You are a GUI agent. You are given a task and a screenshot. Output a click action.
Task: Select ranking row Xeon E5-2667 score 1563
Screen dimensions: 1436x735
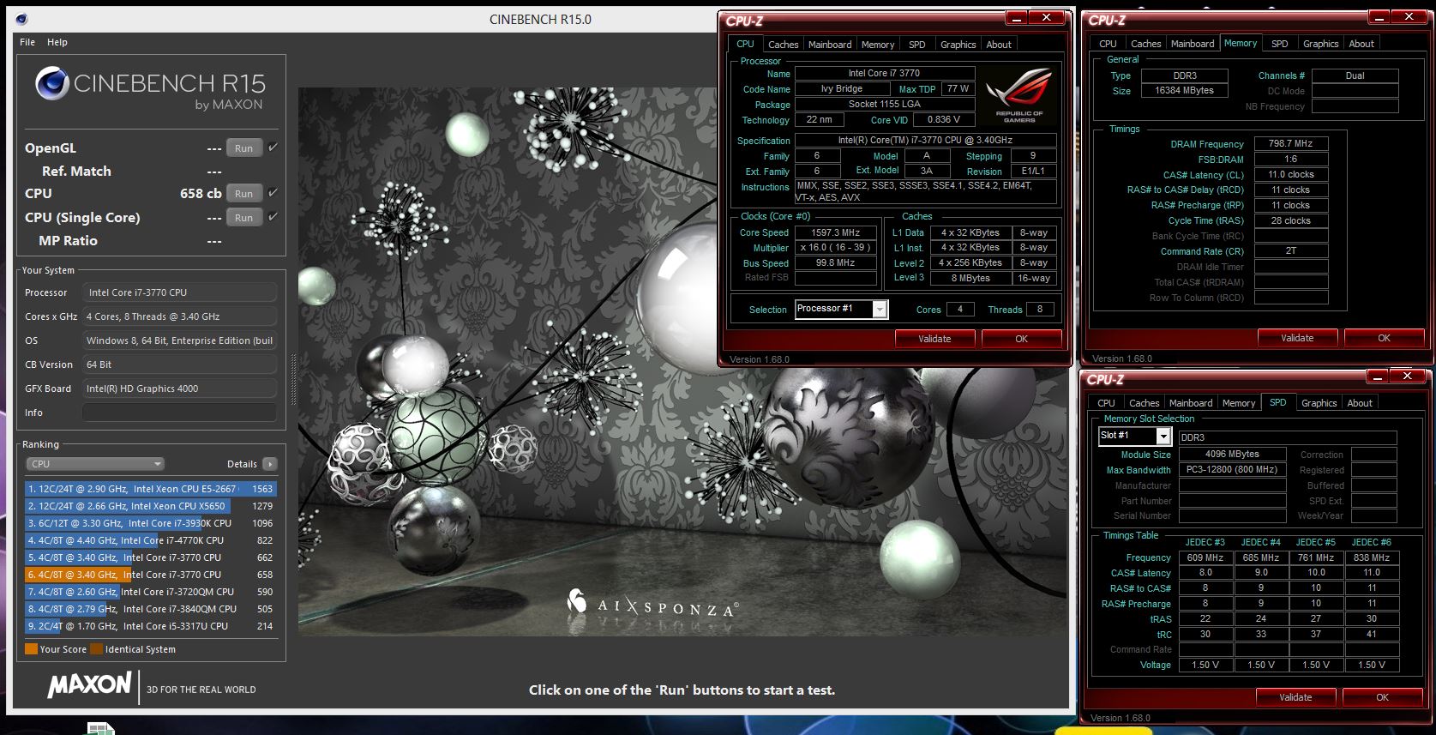pos(151,489)
